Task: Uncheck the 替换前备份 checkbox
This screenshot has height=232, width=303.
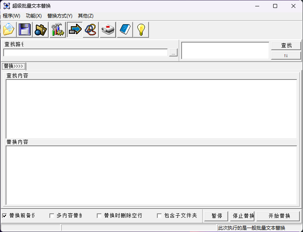Action: pos(5,216)
